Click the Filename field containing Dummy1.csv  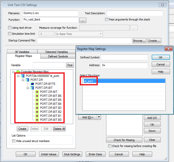coord(50,13)
